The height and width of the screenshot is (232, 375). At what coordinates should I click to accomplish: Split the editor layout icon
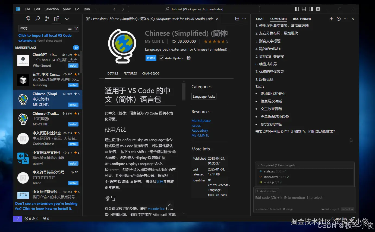[237, 19]
